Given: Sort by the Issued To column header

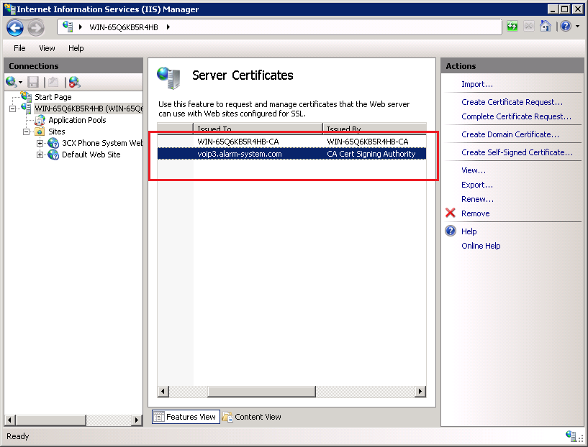Looking at the screenshot, I should coord(258,129).
